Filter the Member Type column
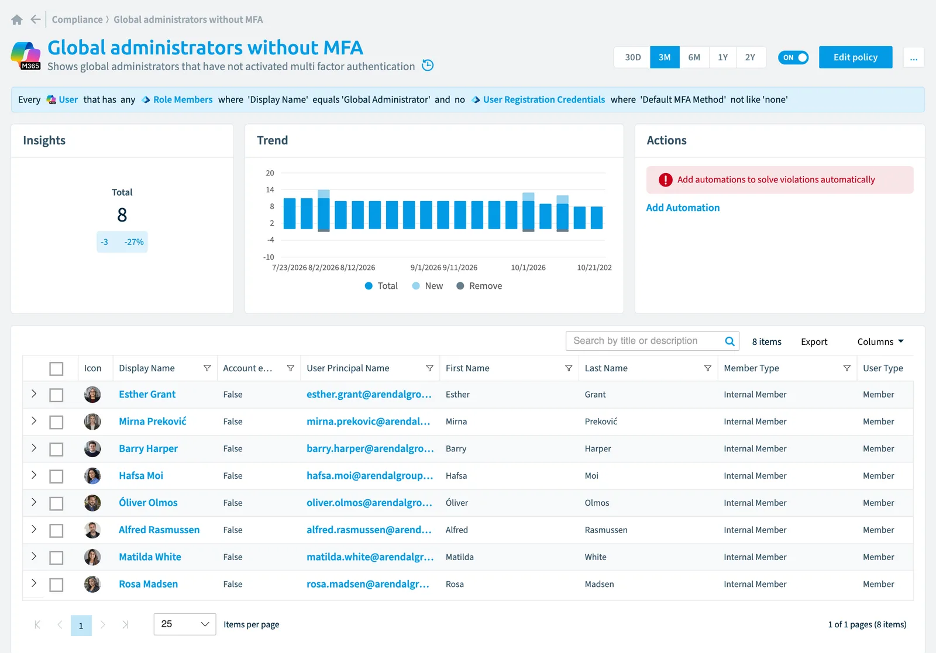The image size is (936, 653). pos(846,368)
